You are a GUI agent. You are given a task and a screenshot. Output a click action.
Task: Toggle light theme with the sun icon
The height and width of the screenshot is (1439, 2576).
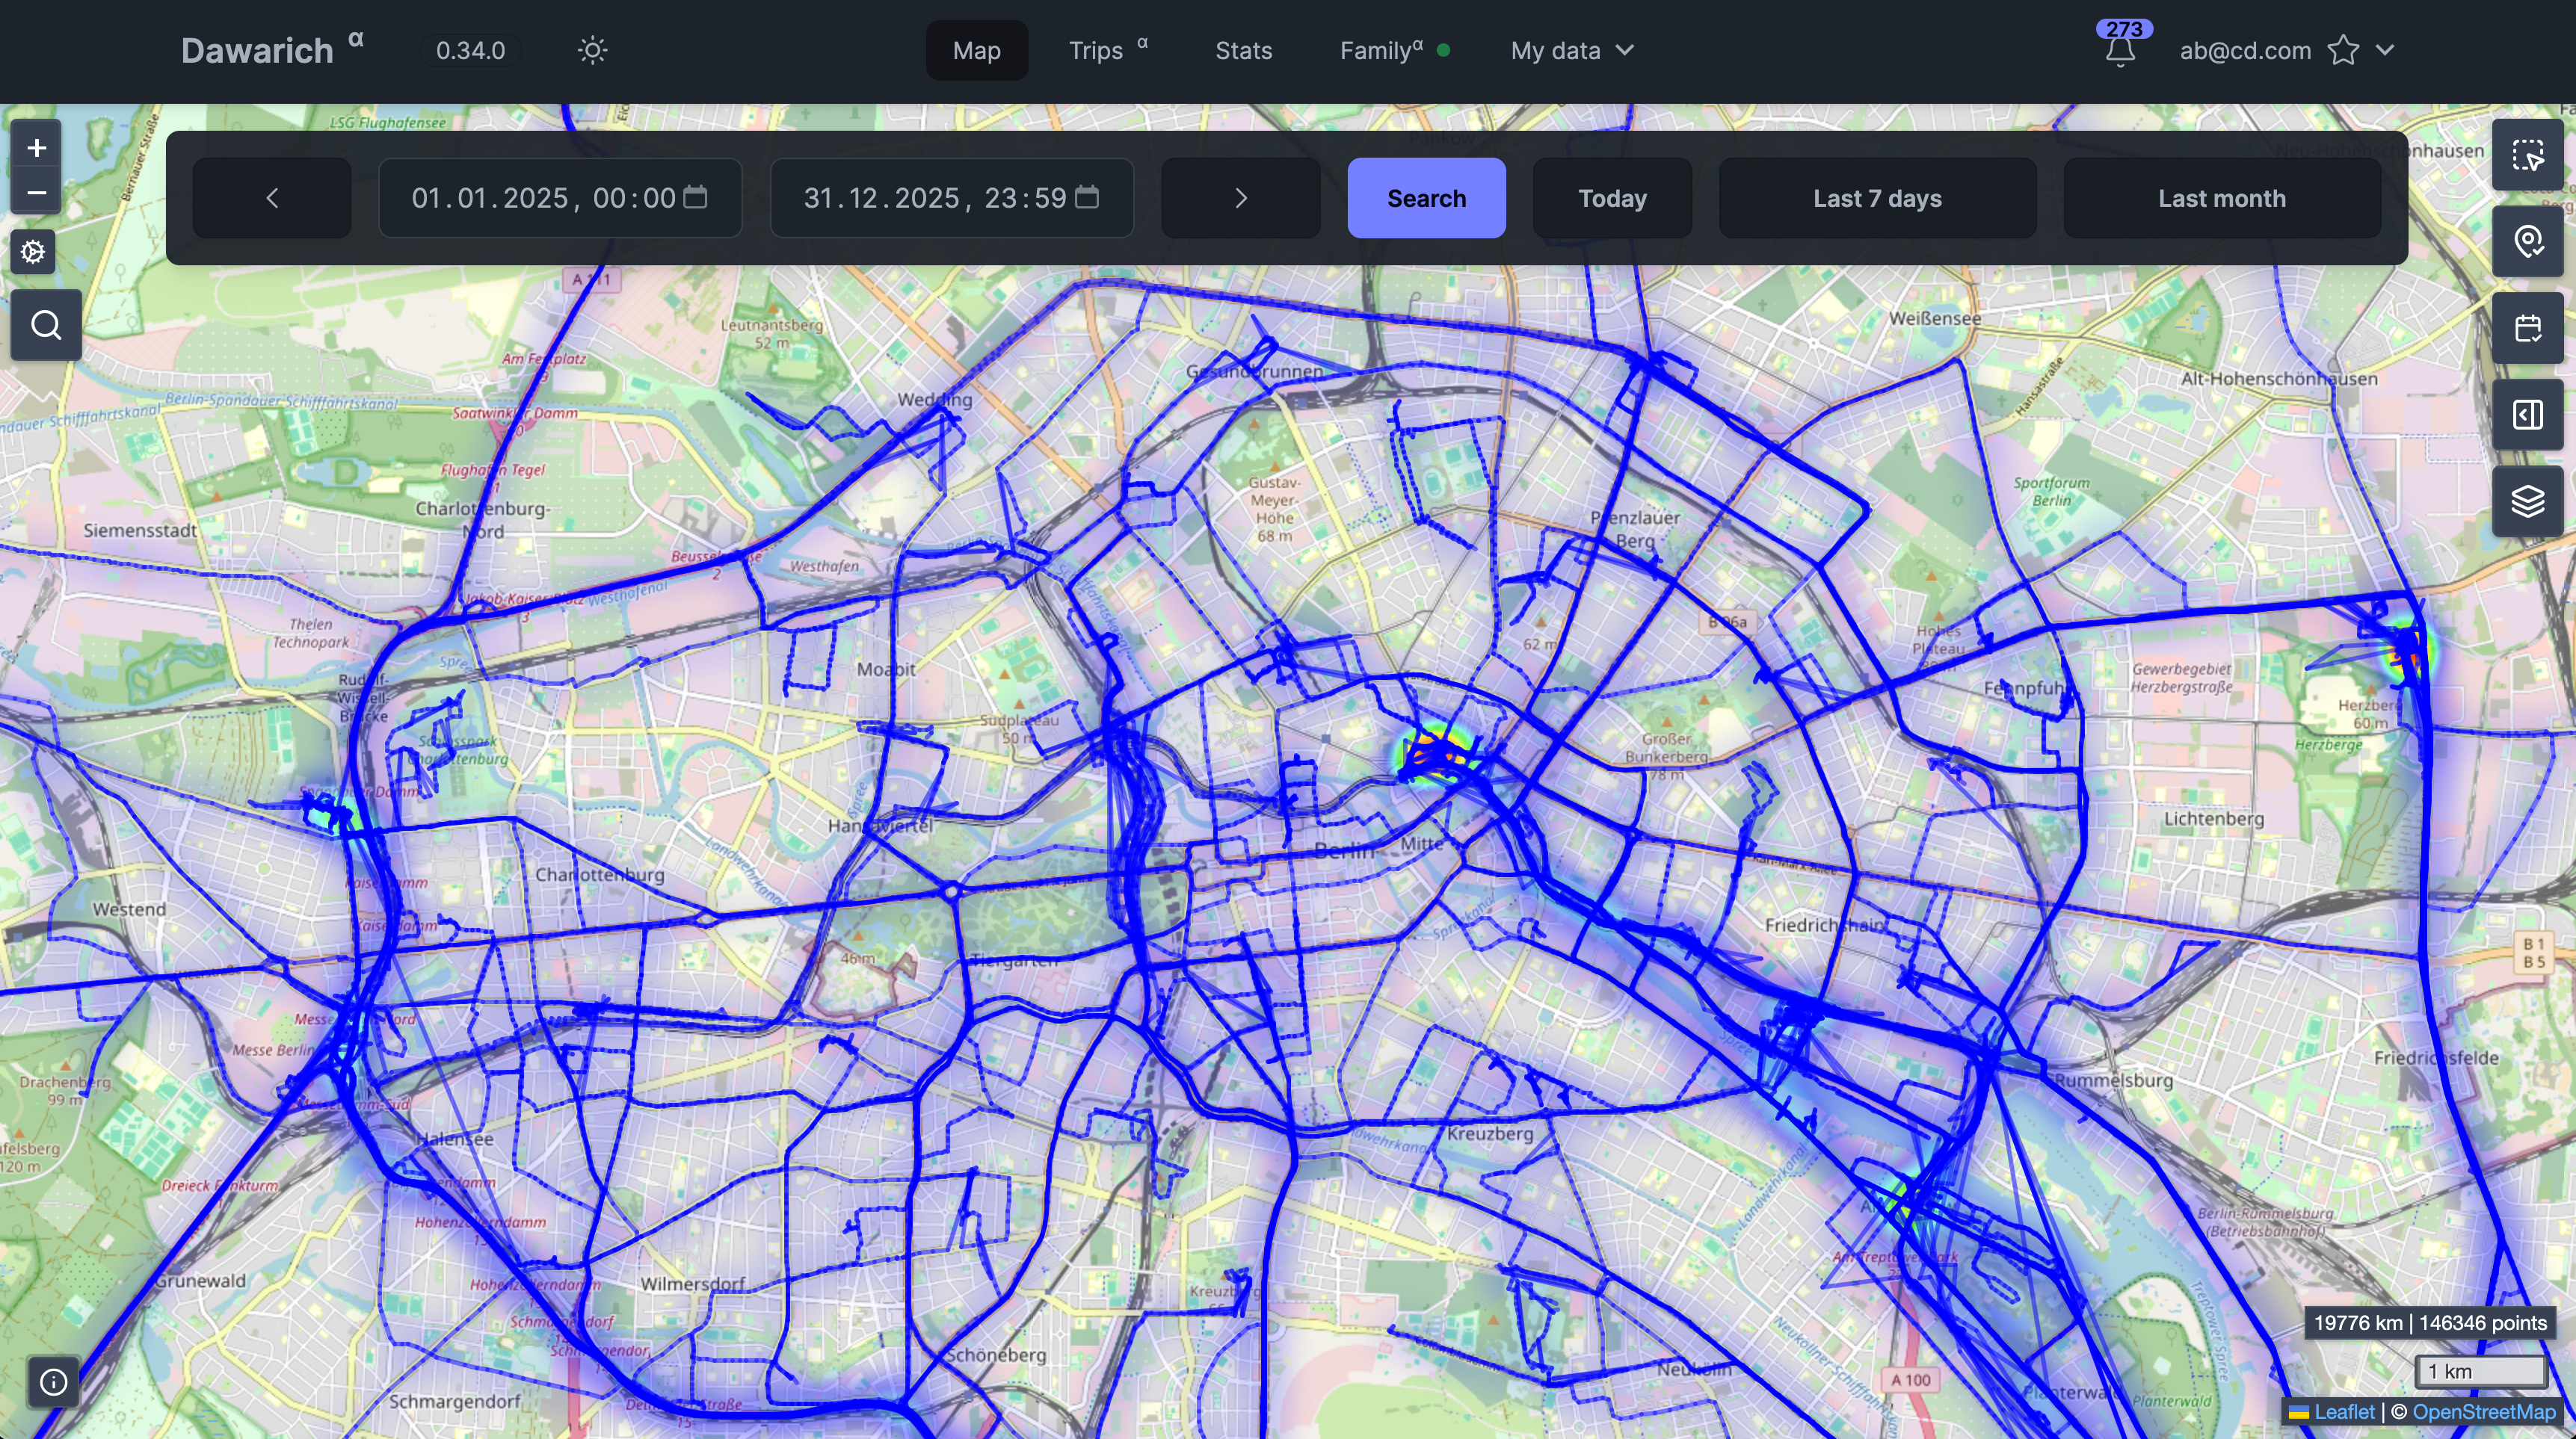(591, 50)
